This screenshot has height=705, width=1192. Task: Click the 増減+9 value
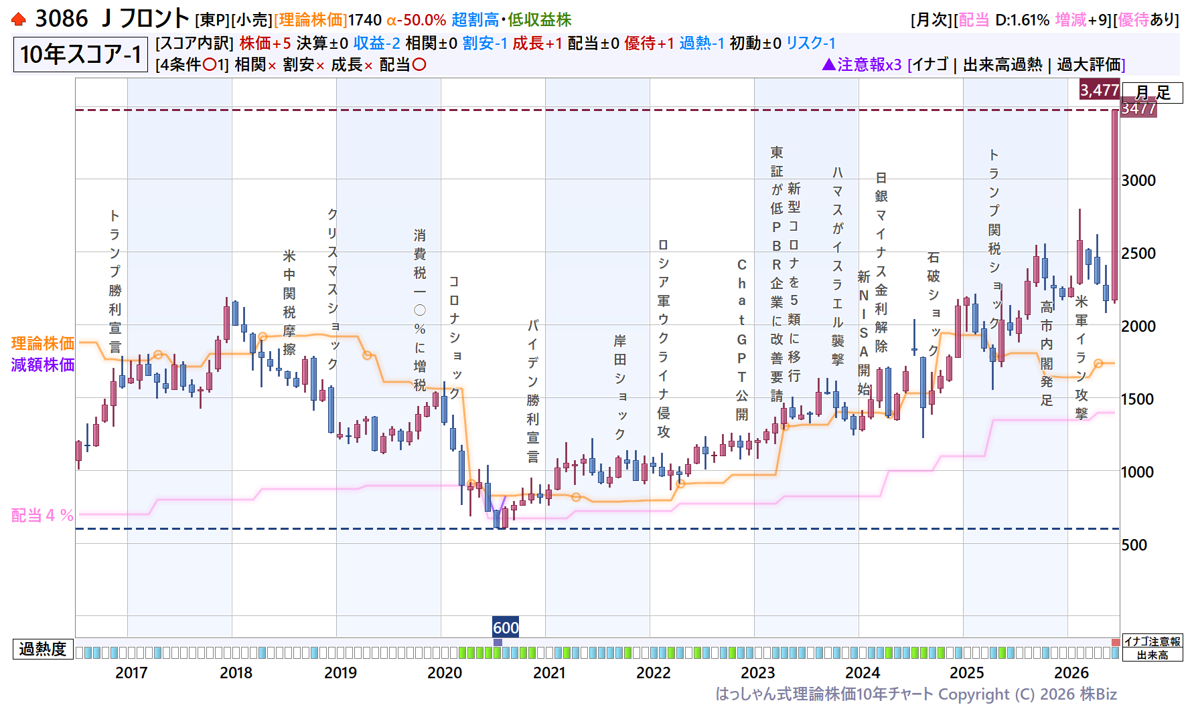tap(1082, 20)
